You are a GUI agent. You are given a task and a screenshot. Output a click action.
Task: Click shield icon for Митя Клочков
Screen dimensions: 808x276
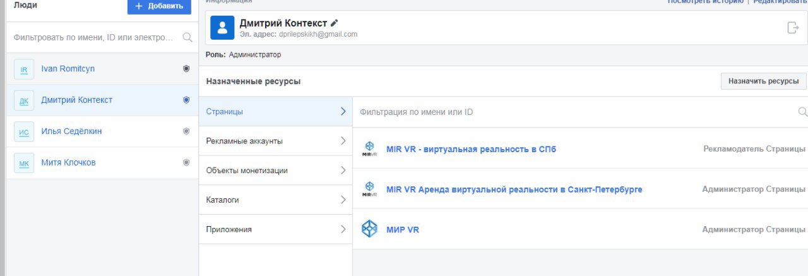186,162
